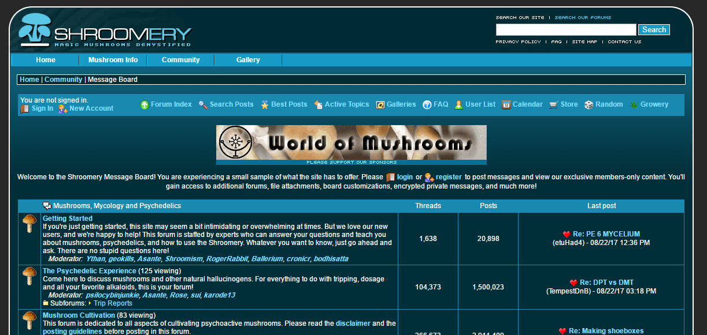Open the Getting Started forum

point(68,219)
